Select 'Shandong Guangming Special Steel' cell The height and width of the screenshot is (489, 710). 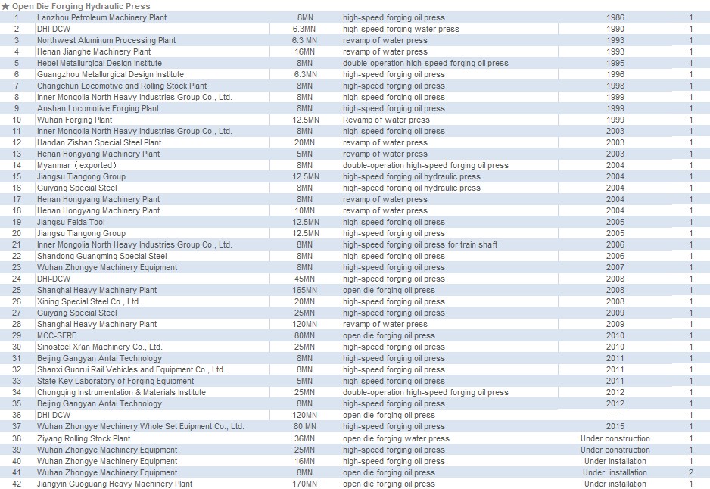pos(102,256)
